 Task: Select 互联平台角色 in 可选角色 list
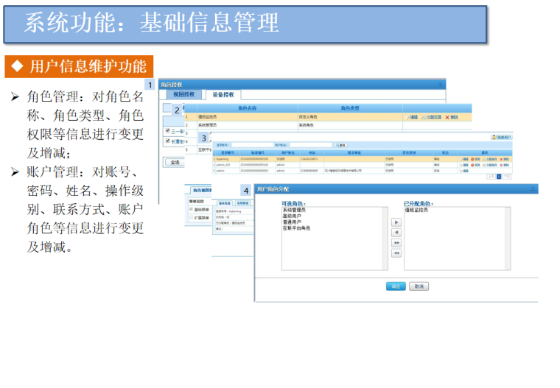point(296,227)
